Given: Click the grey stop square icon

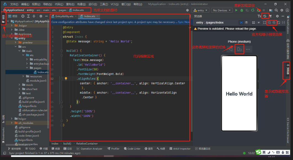Looking at the screenshot, I should (264, 10).
